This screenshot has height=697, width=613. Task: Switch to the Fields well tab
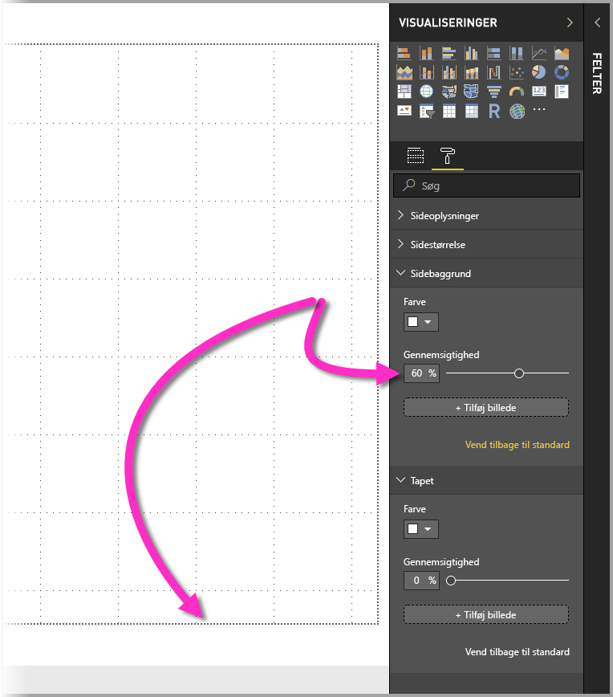pyautogui.click(x=416, y=156)
